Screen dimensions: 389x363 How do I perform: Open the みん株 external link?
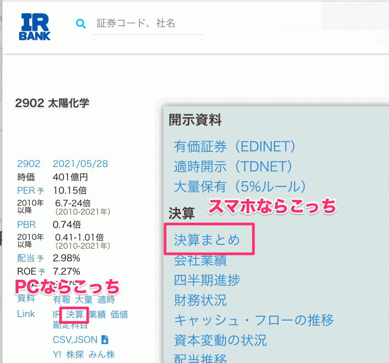click(102, 355)
